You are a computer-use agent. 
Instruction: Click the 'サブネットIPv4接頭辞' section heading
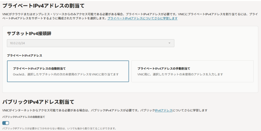[29, 33]
